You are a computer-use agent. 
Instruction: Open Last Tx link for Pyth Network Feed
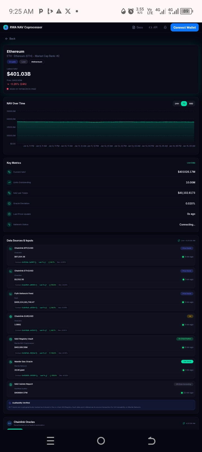tap(43, 308)
